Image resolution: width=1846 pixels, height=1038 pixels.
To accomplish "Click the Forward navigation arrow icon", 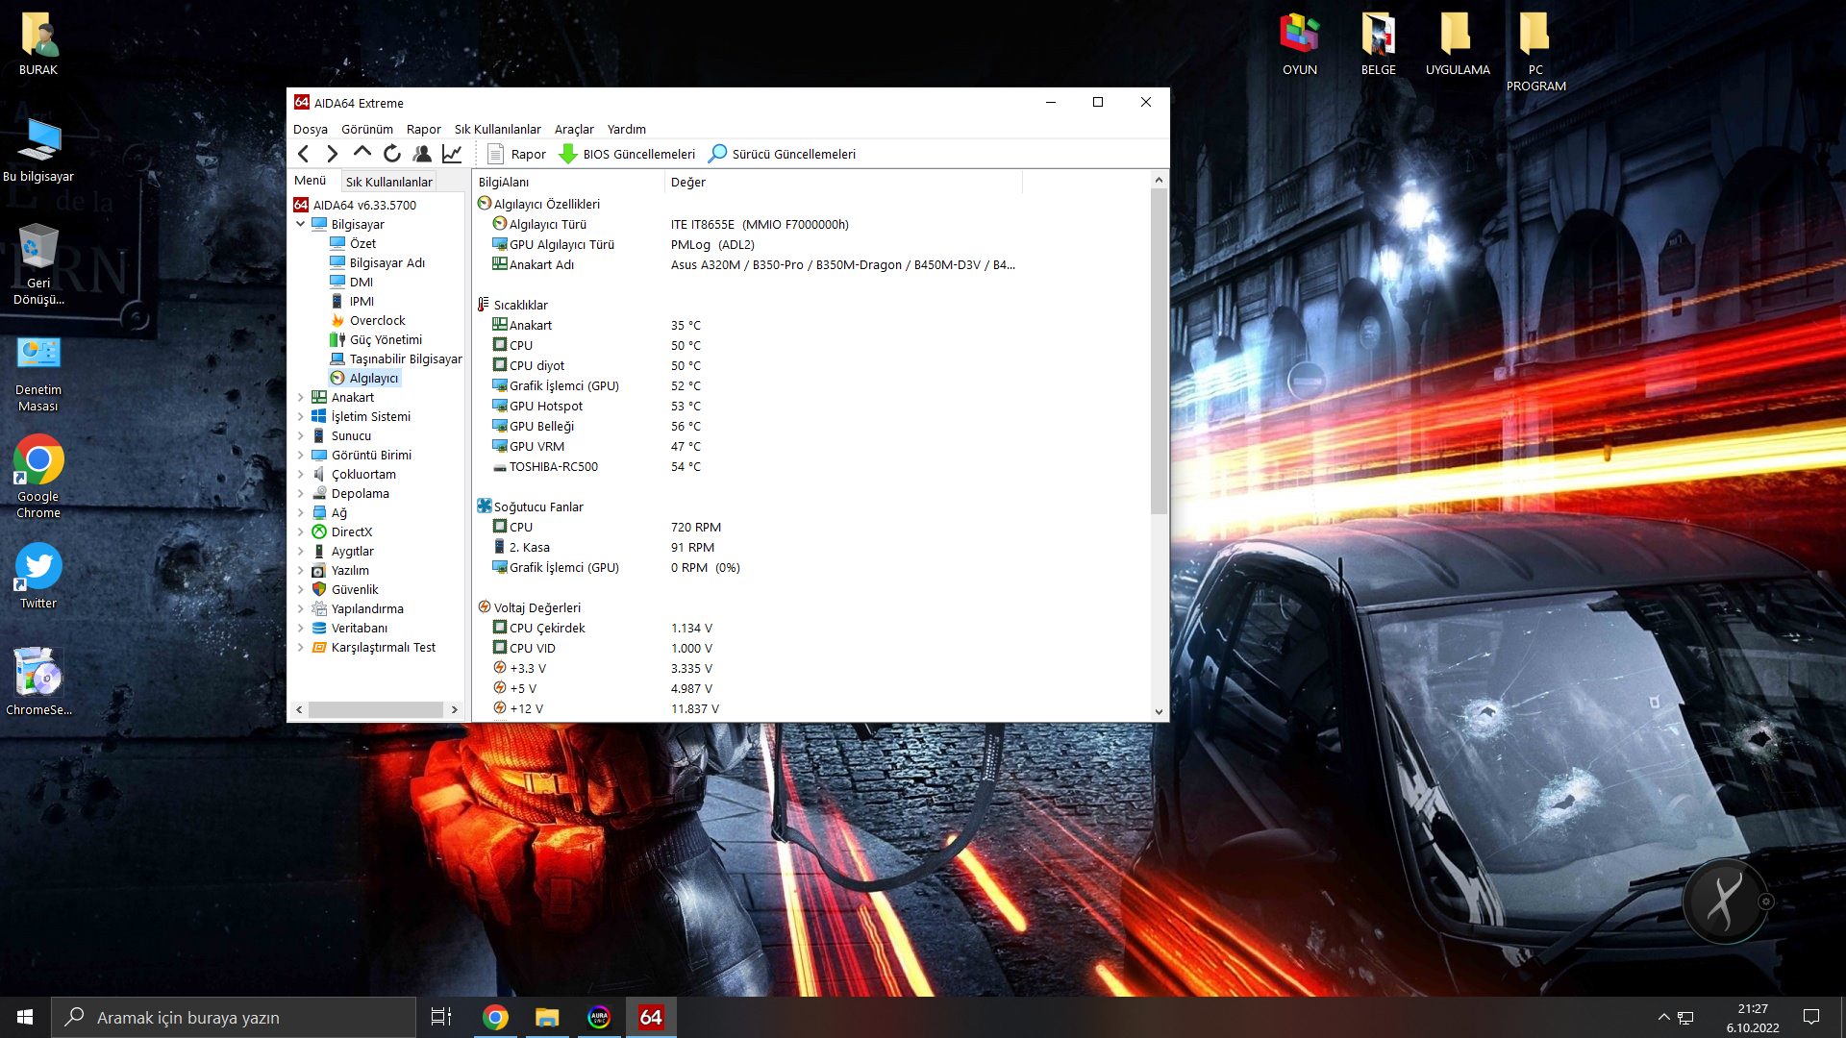I will [x=333, y=154].
